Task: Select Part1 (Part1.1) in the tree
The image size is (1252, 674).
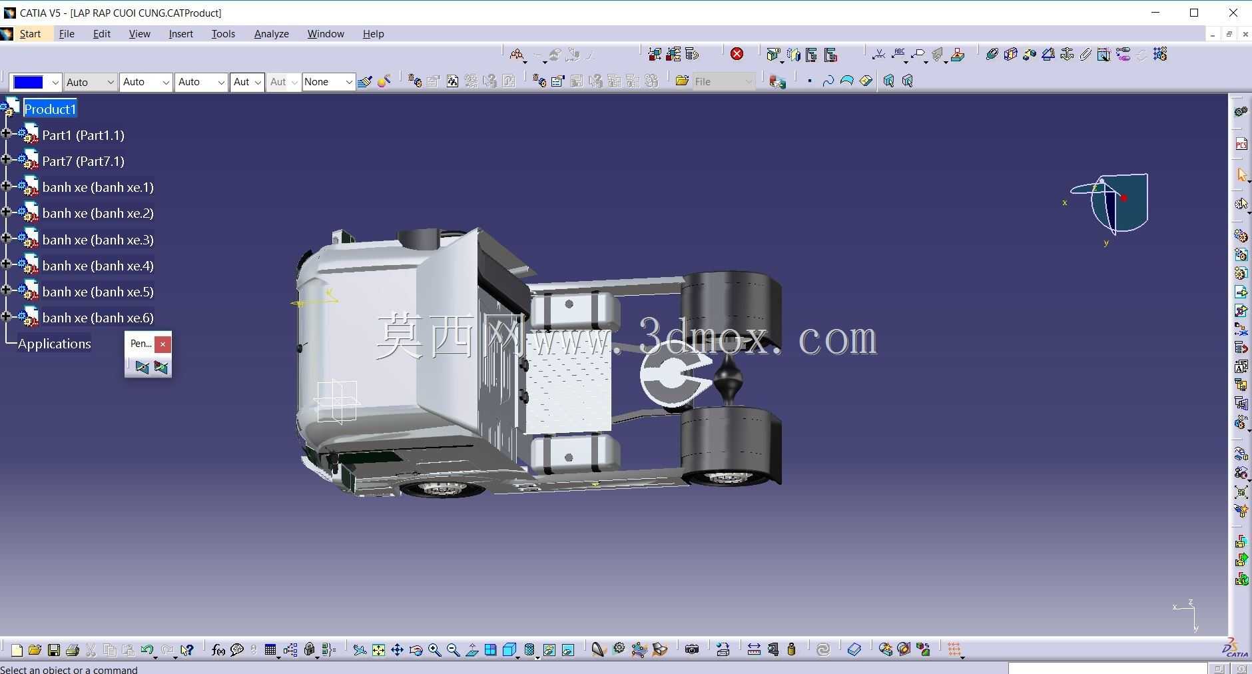Action: 83,135
